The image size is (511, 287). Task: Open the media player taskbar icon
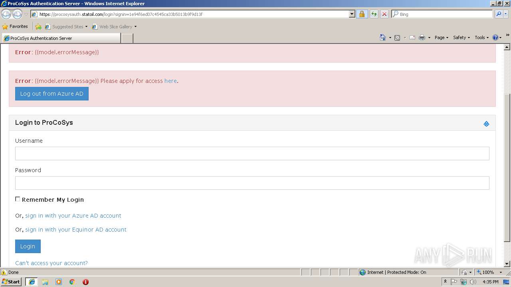pos(59,282)
